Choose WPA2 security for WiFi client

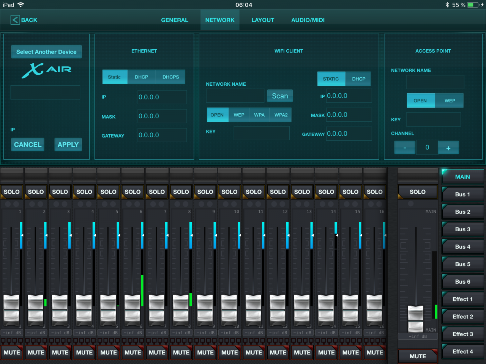[281, 115]
